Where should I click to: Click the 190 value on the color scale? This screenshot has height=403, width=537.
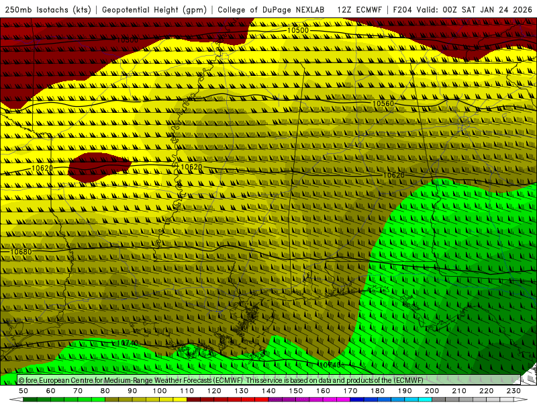click(x=405, y=391)
